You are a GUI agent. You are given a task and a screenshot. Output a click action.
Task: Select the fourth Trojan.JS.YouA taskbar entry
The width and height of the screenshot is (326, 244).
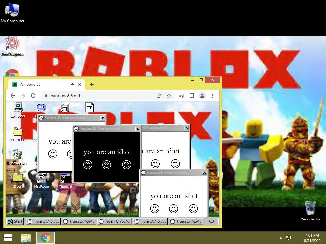(x=151, y=221)
